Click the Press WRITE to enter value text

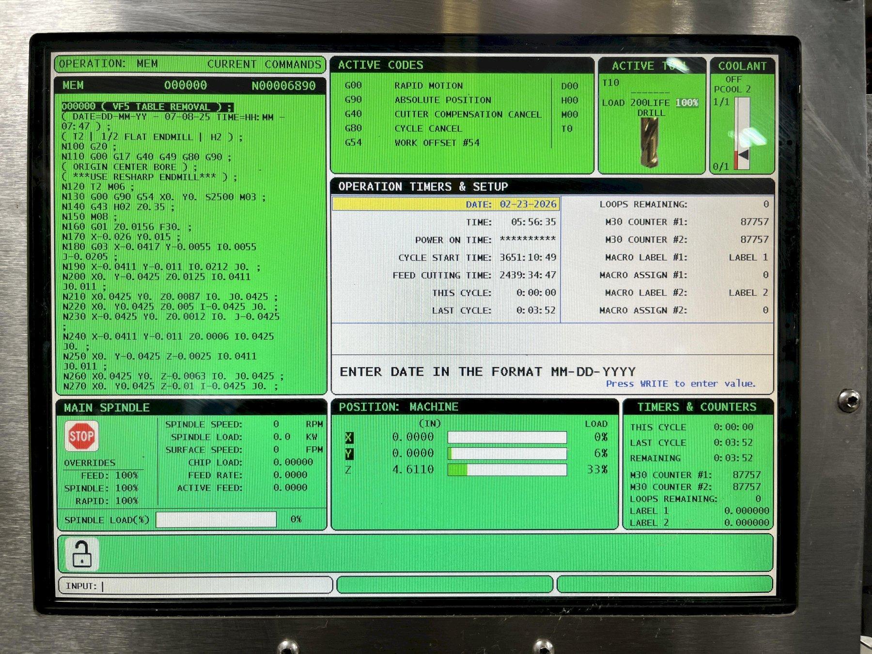680,384
